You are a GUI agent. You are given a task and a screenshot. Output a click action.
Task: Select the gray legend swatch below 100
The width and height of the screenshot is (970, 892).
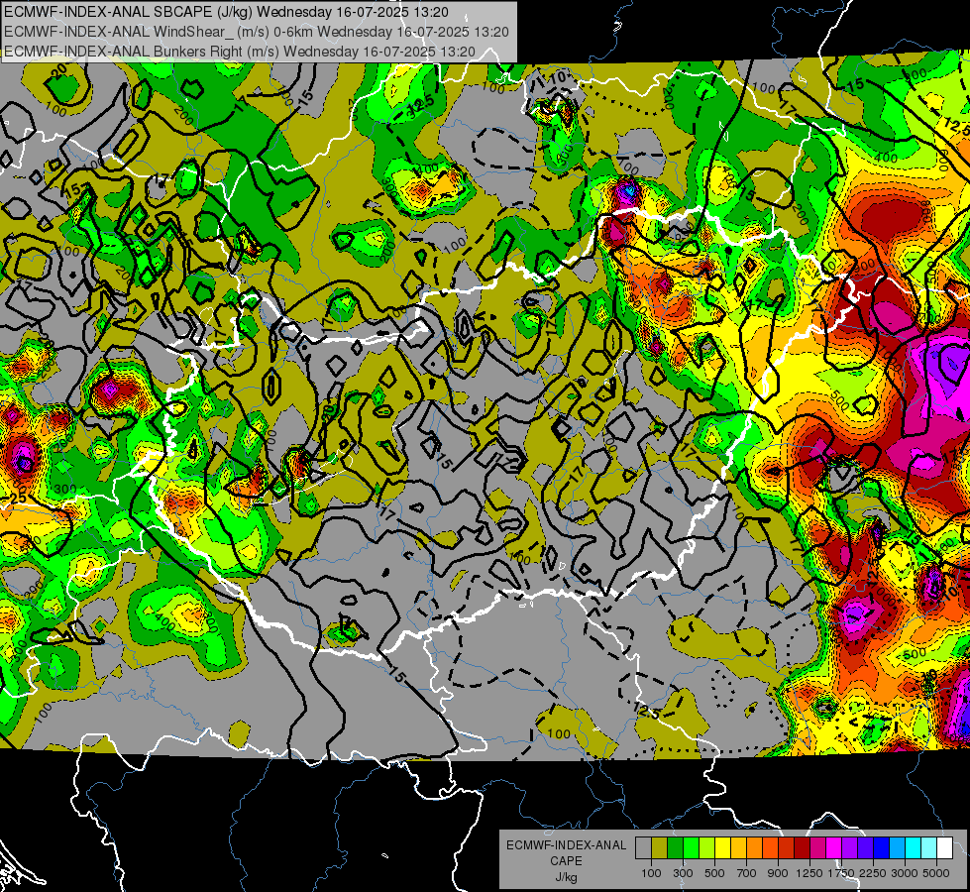[x=643, y=848]
